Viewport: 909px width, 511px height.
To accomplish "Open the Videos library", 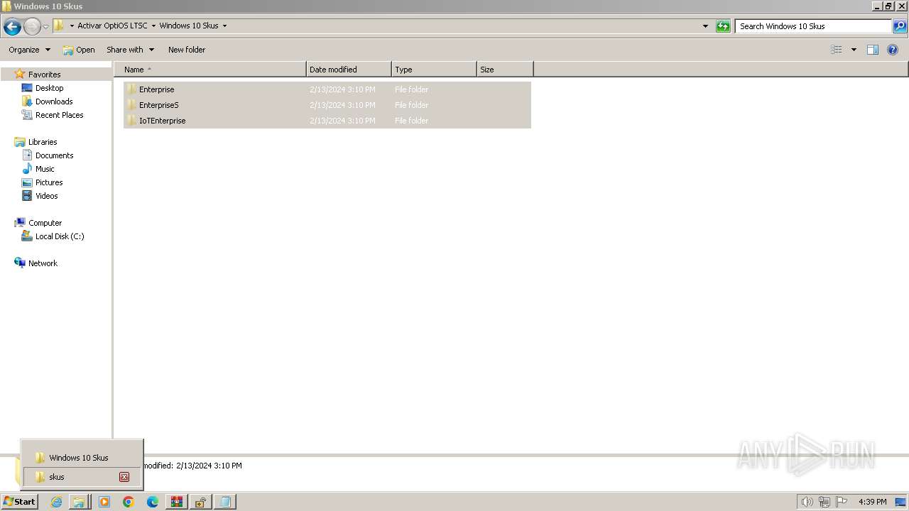I will tap(47, 196).
